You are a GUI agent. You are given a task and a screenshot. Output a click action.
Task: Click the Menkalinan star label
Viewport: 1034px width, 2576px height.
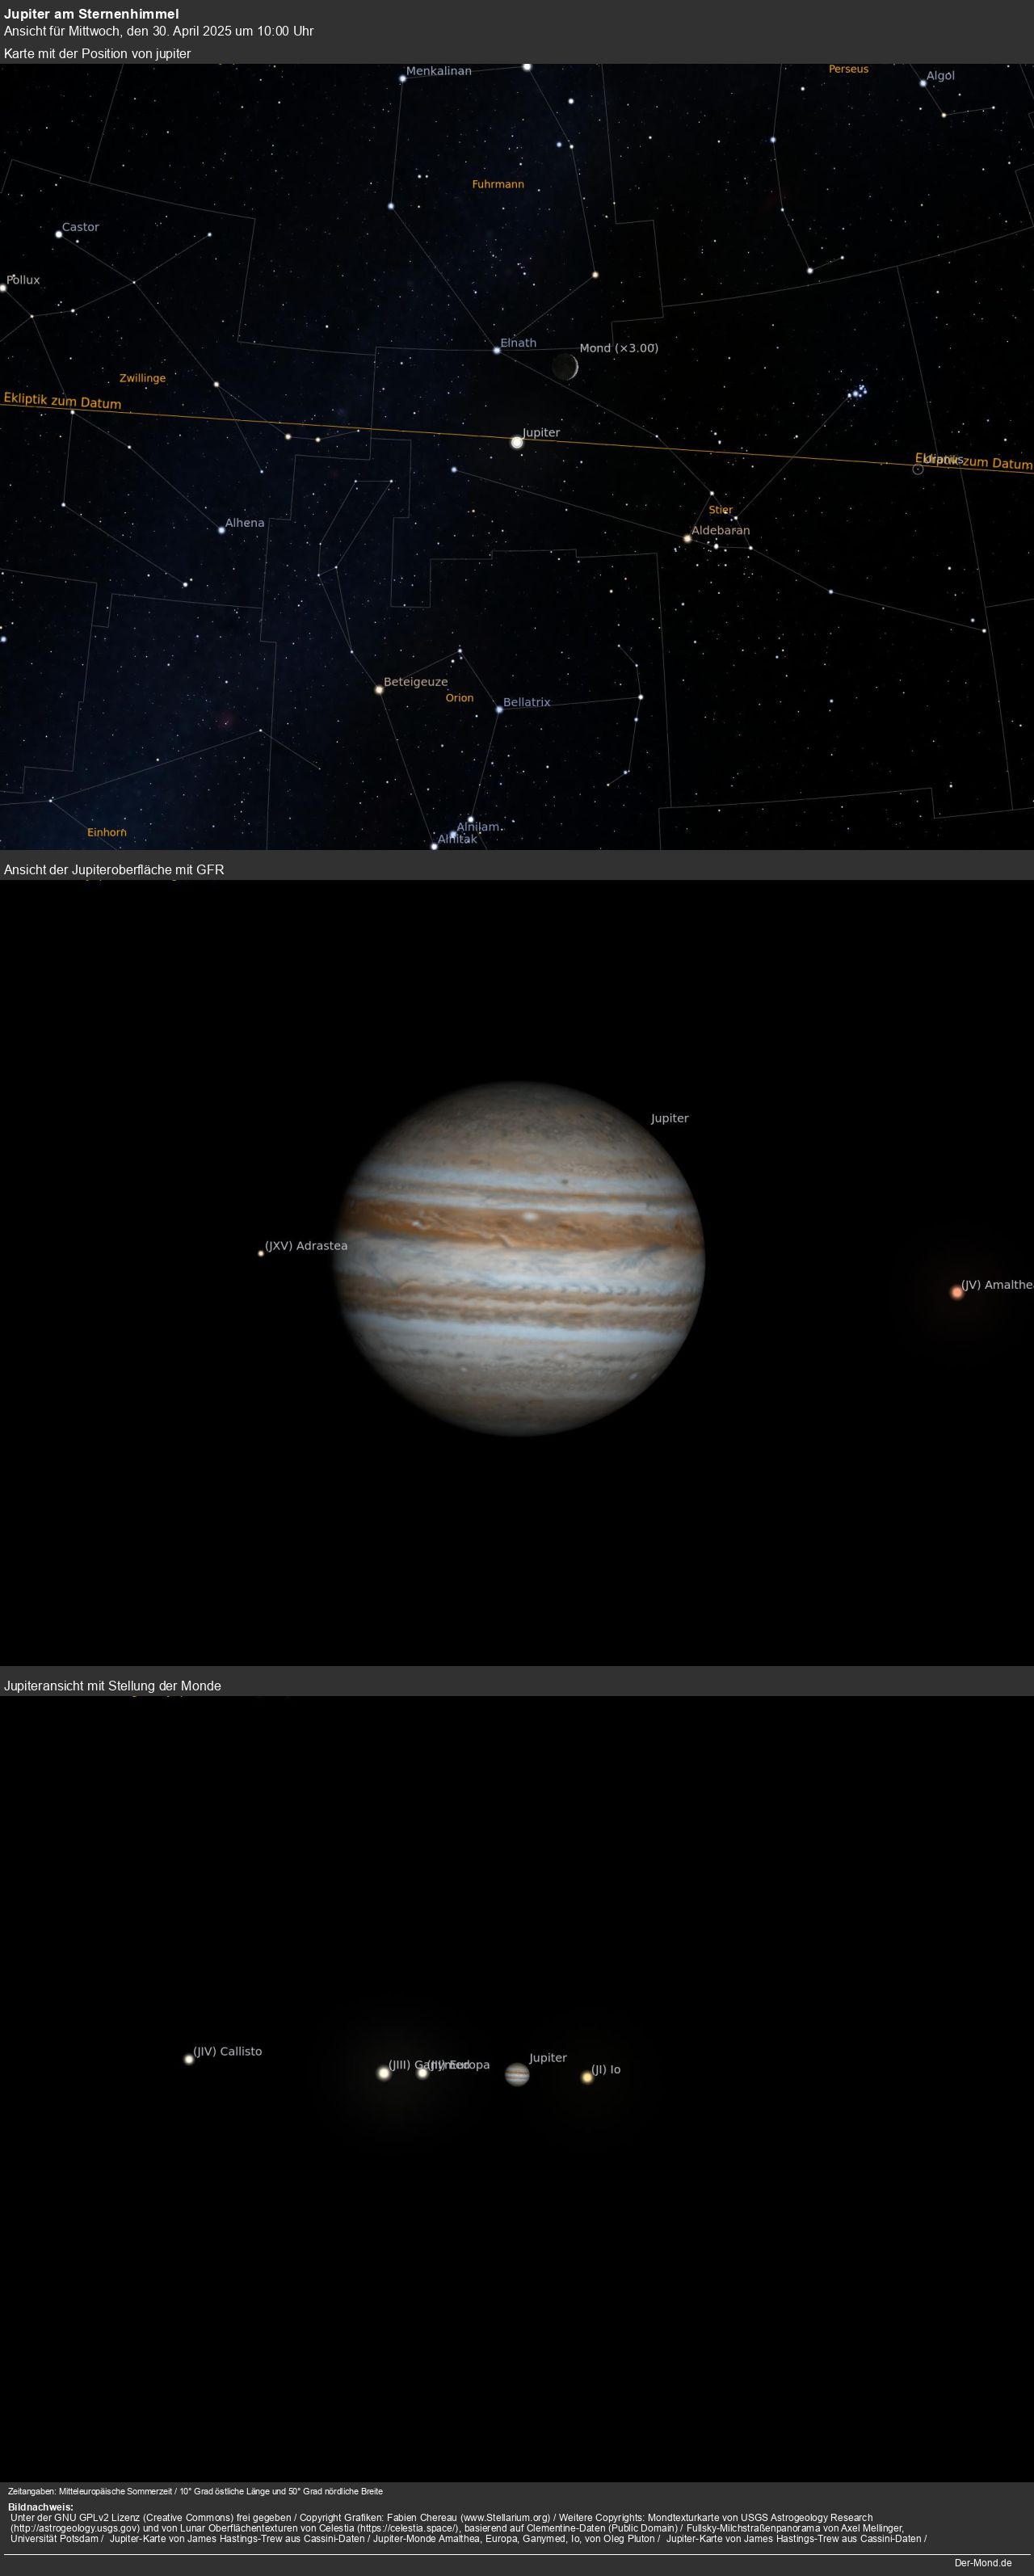pyautogui.click(x=439, y=71)
